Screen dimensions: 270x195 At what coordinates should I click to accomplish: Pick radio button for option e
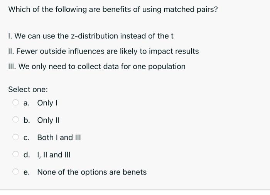[15, 172]
